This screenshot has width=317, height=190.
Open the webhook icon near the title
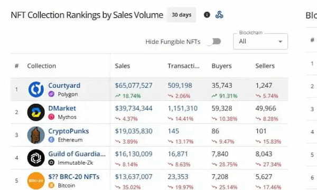[x=219, y=15]
